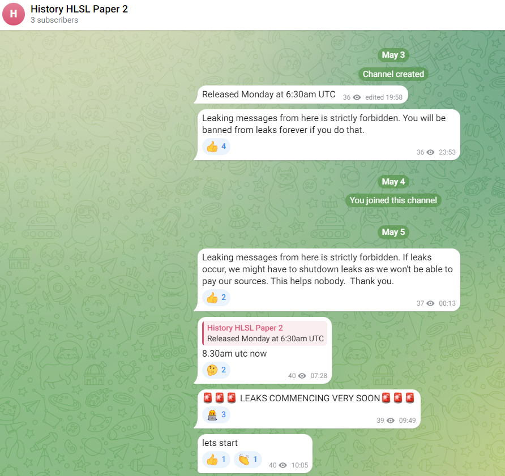Click the May 4 date badge
The height and width of the screenshot is (476, 505).
(393, 182)
